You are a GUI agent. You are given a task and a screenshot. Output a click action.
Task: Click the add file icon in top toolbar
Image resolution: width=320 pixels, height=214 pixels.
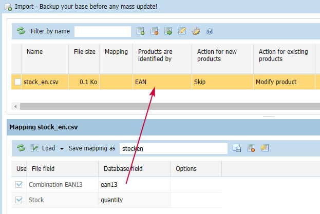tap(140, 31)
